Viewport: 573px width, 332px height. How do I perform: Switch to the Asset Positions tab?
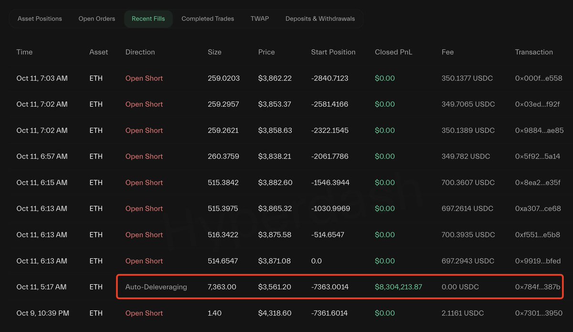tap(40, 19)
